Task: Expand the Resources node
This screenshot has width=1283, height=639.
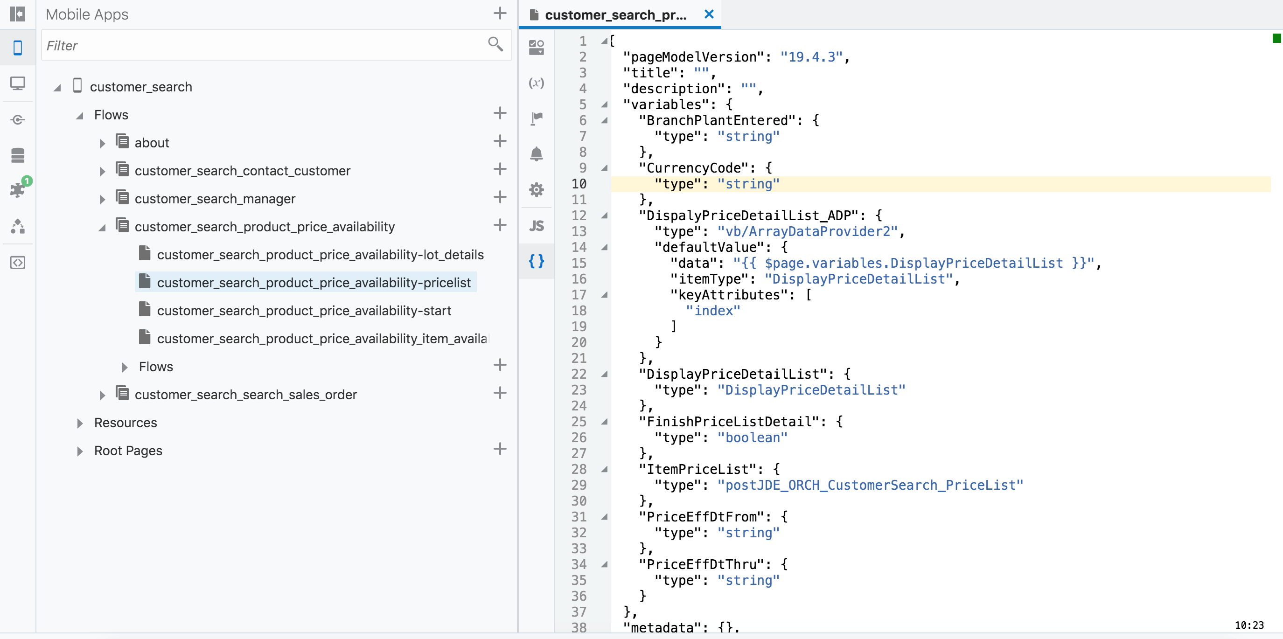Action: (80, 424)
